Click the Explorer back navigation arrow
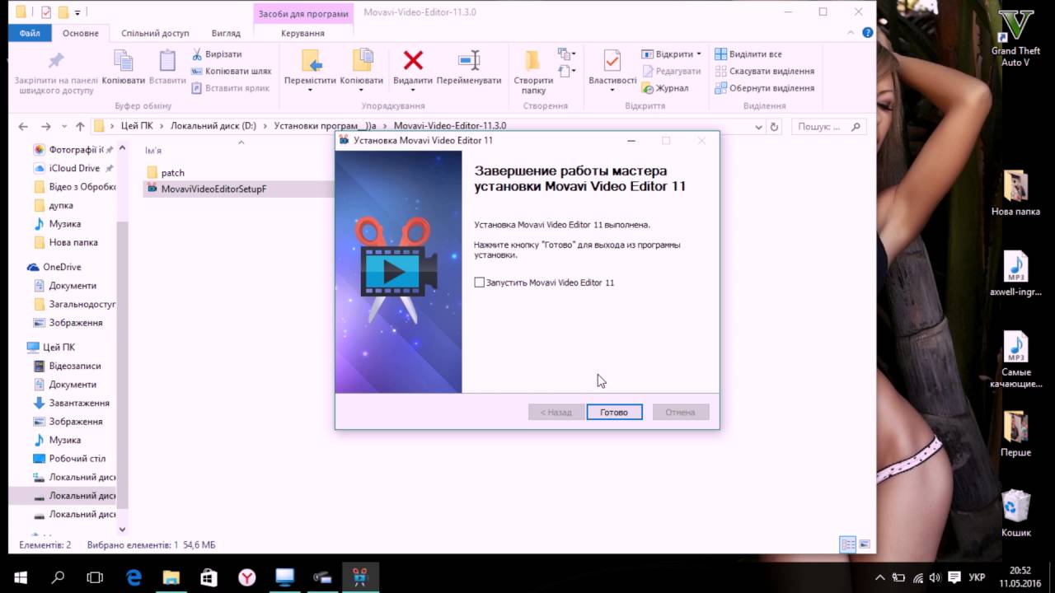 (x=23, y=126)
